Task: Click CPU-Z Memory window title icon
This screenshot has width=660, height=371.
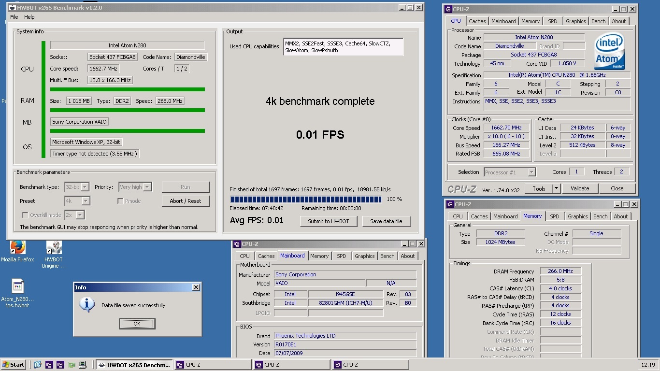Action: [450, 204]
